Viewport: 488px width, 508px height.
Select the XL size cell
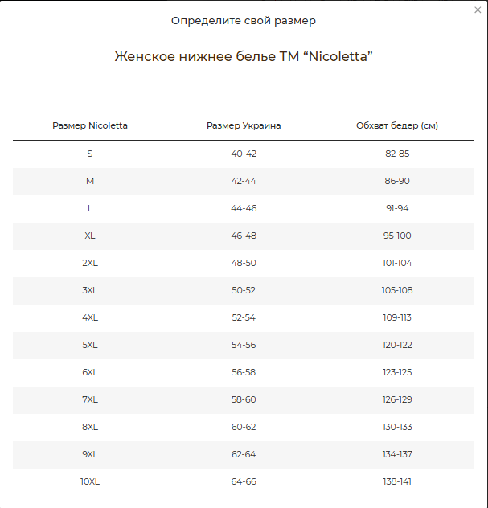point(90,236)
